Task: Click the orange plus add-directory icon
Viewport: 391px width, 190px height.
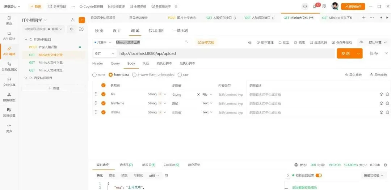Action: click(x=82, y=20)
